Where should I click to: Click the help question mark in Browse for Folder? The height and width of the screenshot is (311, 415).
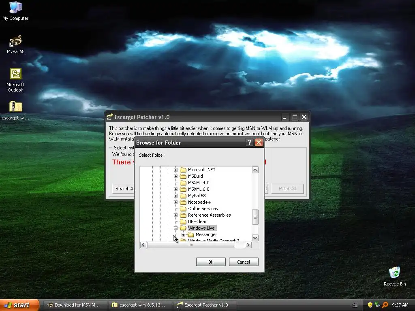(249, 143)
